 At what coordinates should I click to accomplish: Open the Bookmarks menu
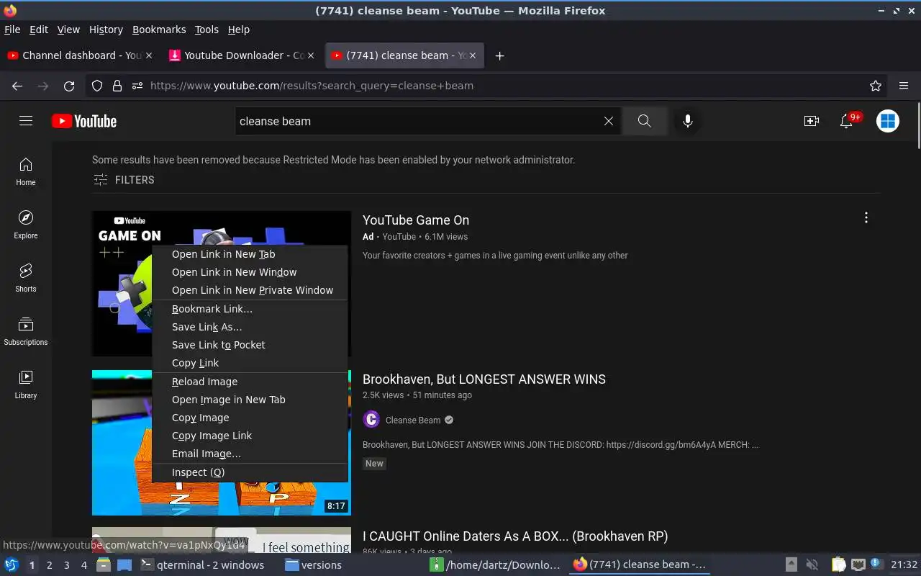click(159, 30)
